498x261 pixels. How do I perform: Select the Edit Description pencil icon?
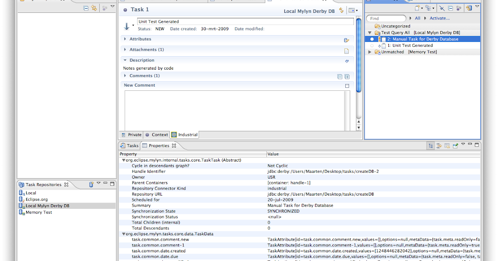pyautogui.click(x=347, y=61)
